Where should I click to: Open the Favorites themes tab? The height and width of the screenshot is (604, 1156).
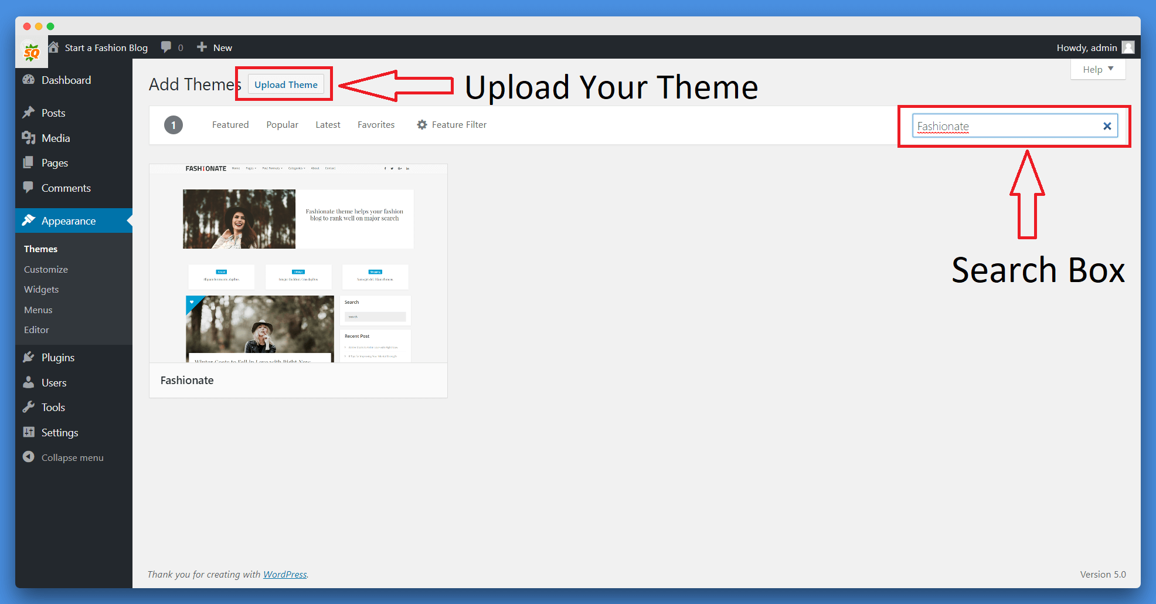point(376,125)
